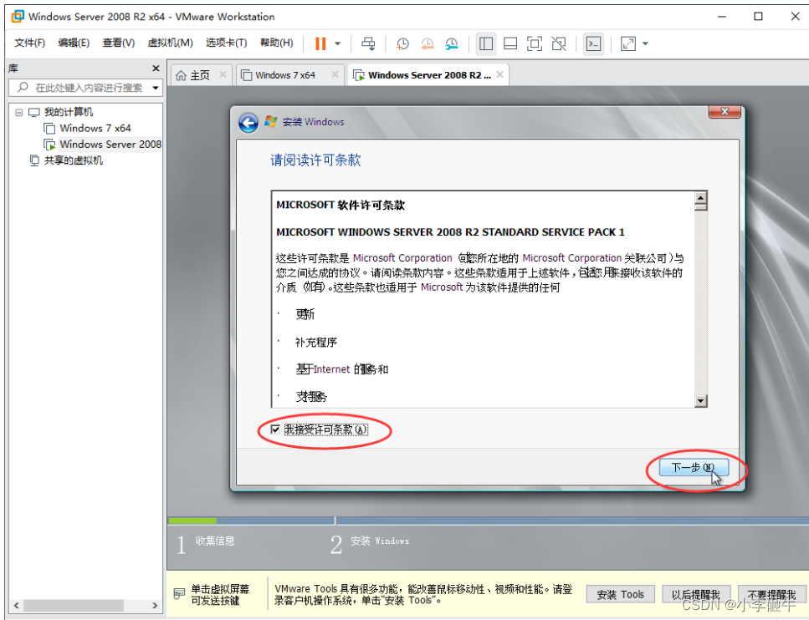Close the Windows Server 2008 R2 tab
The image size is (809, 620).
pyautogui.click(x=500, y=74)
